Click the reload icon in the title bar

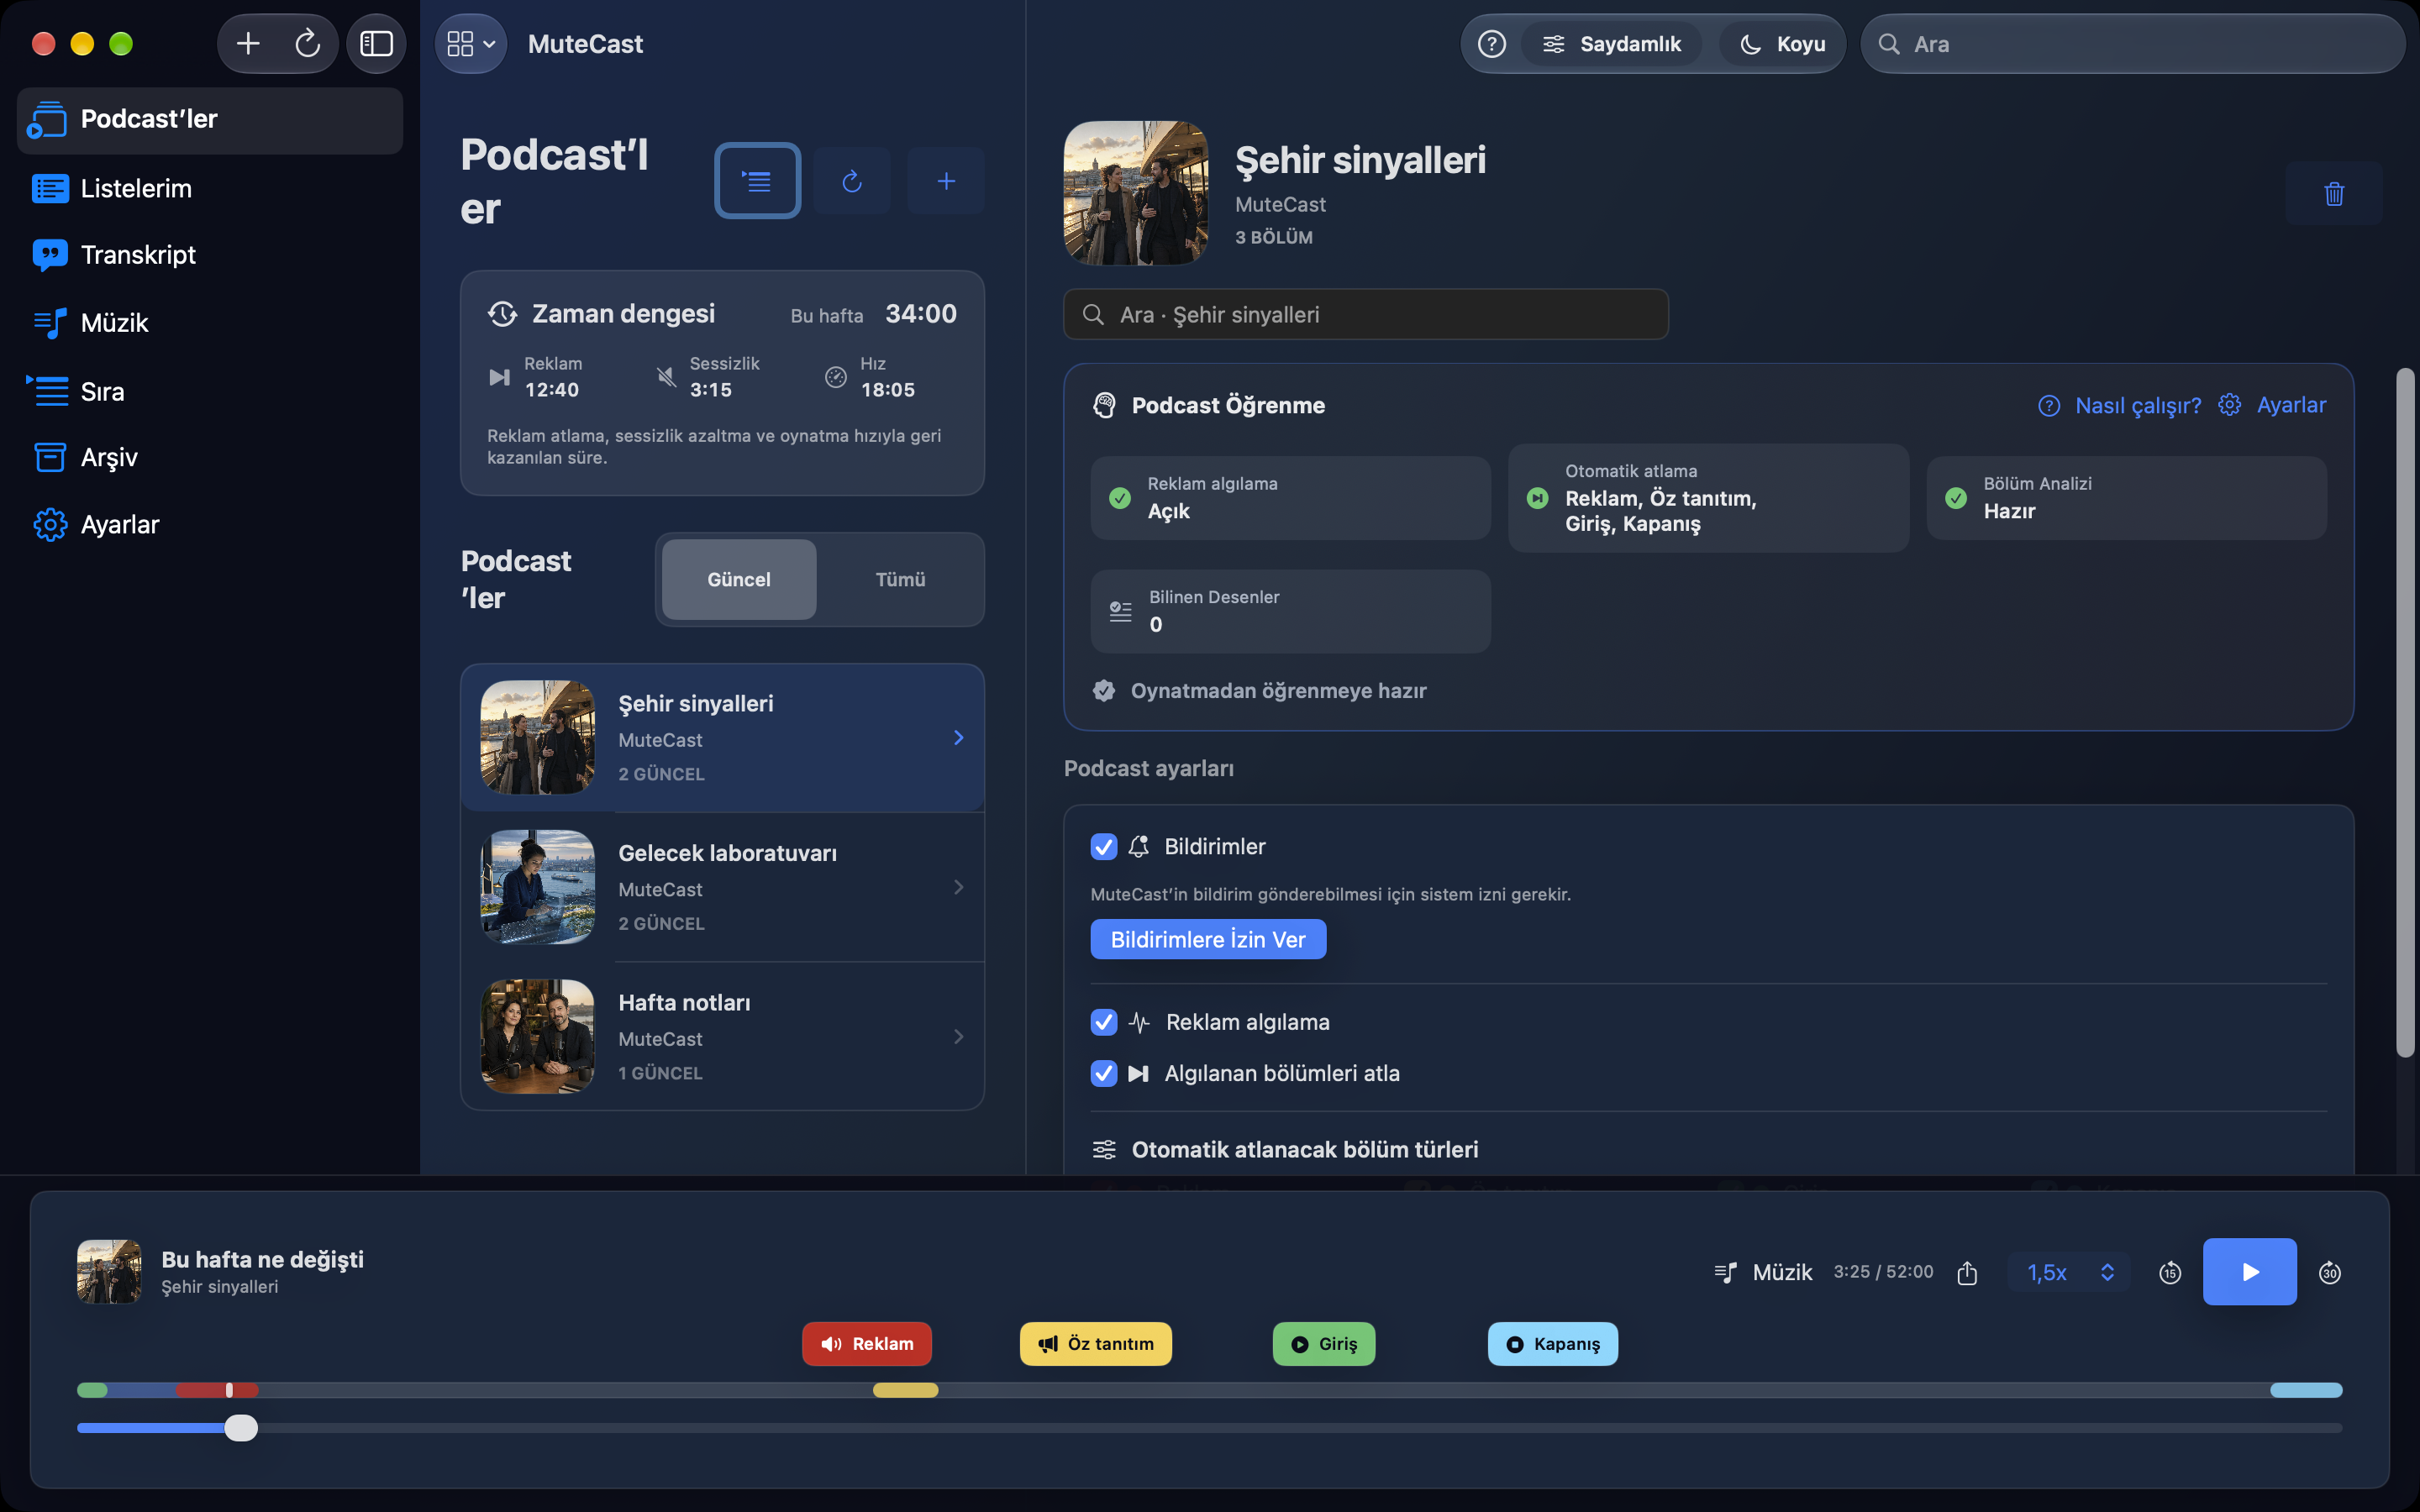(307, 44)
